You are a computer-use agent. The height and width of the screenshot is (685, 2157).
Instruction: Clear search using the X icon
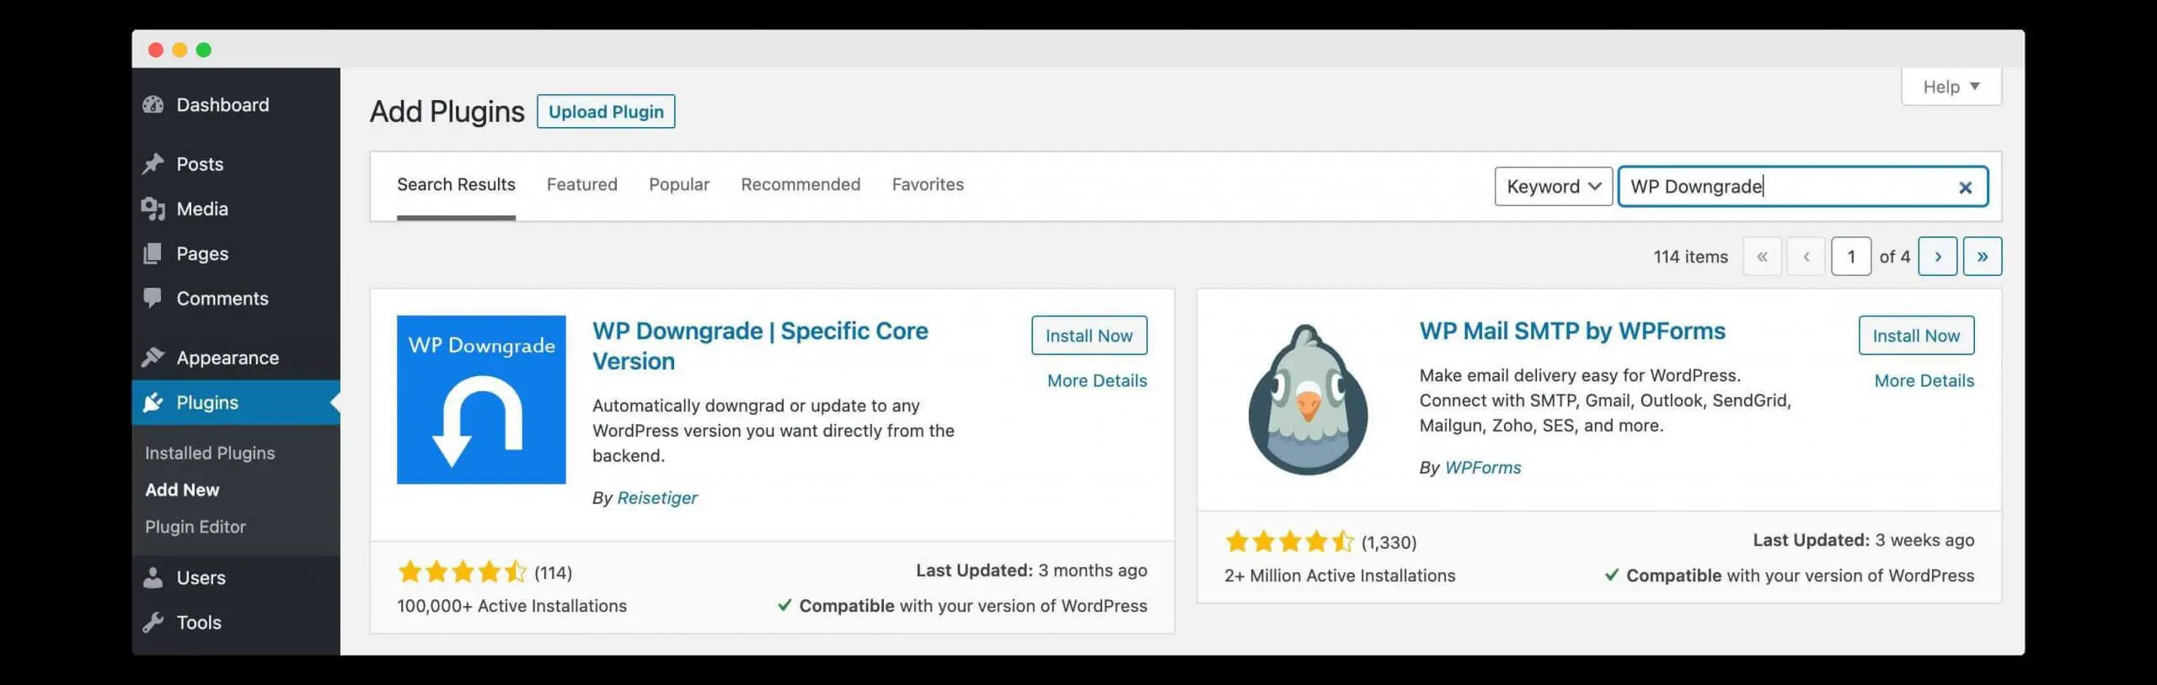point(1966,187)
